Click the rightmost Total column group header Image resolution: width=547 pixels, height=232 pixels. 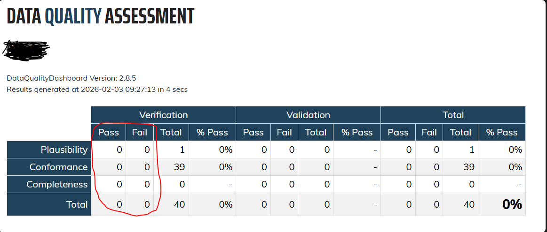click(x=453, y=115)
